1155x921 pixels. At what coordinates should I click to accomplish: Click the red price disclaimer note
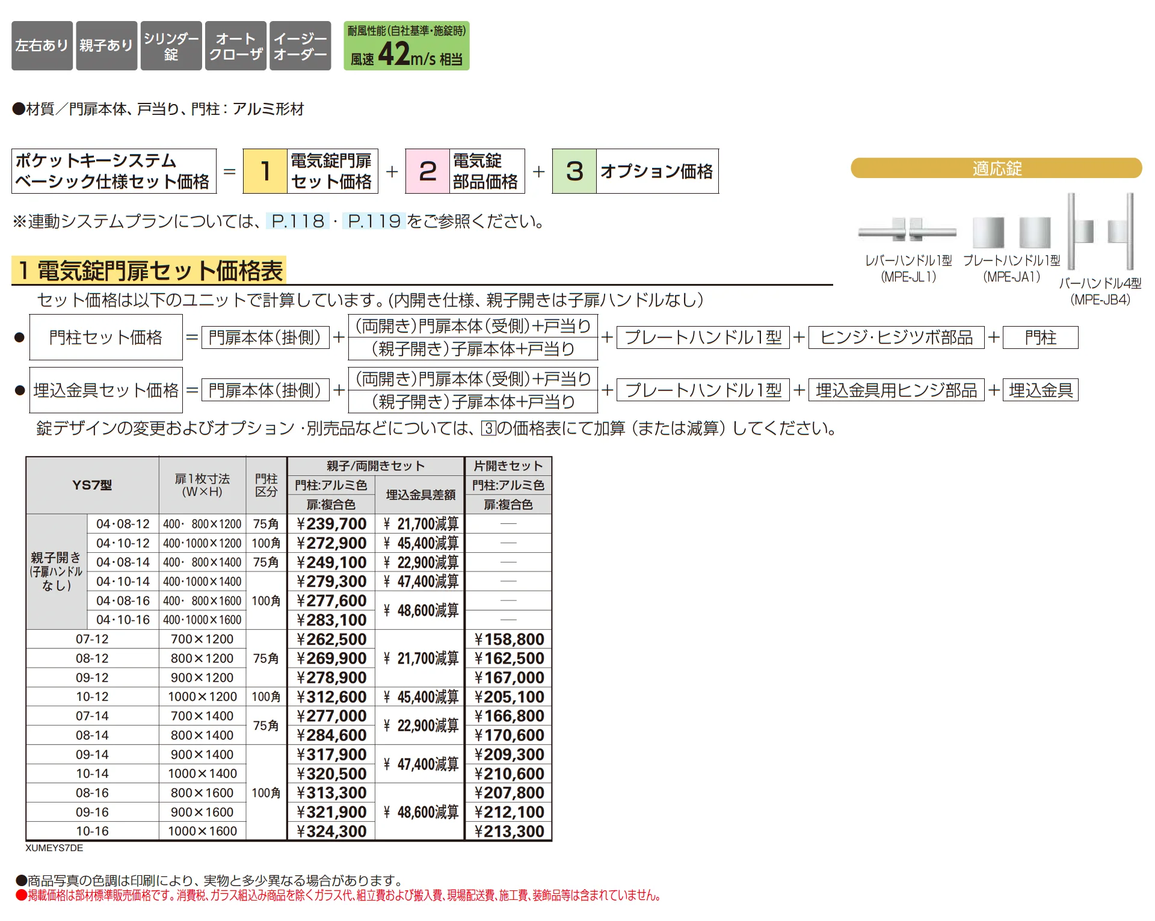[x=339, y=896]
